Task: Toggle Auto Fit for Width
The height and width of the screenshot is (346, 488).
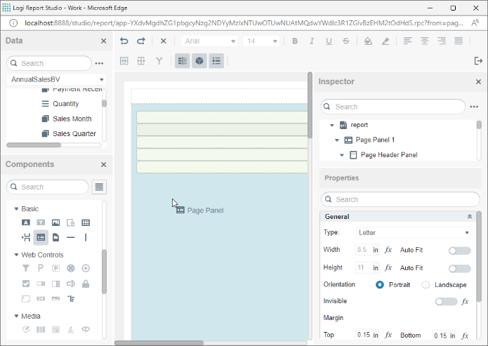Action: (x=459, y=250)
